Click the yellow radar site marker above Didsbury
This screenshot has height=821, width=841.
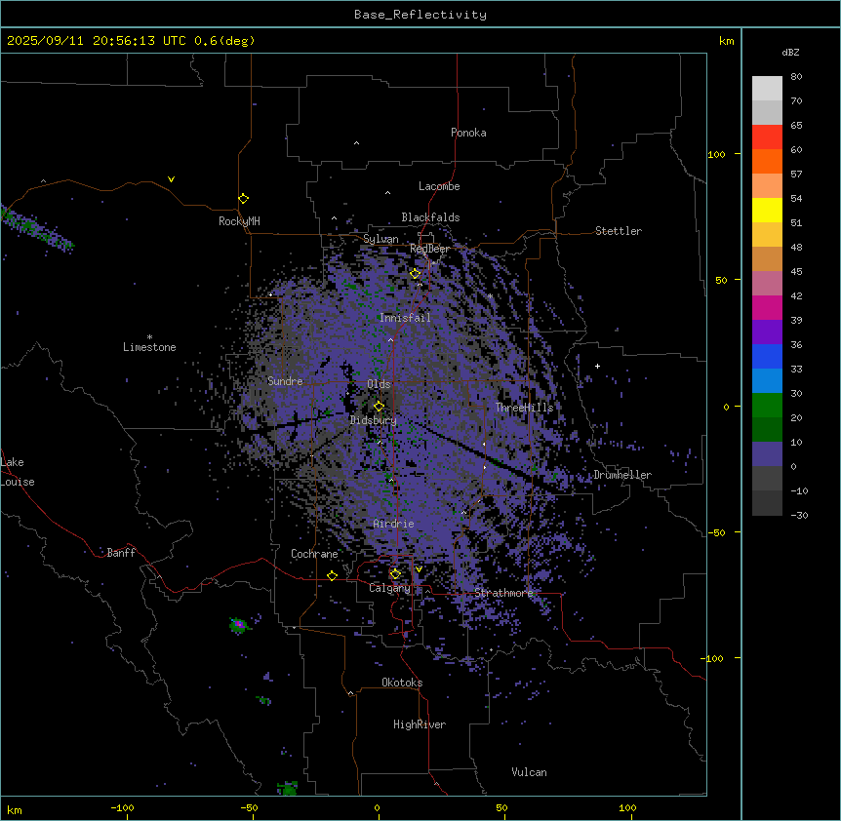coord(379,407)
